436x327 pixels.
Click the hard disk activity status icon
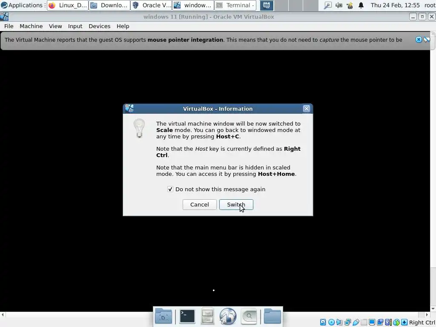click(x=323, y=322)
